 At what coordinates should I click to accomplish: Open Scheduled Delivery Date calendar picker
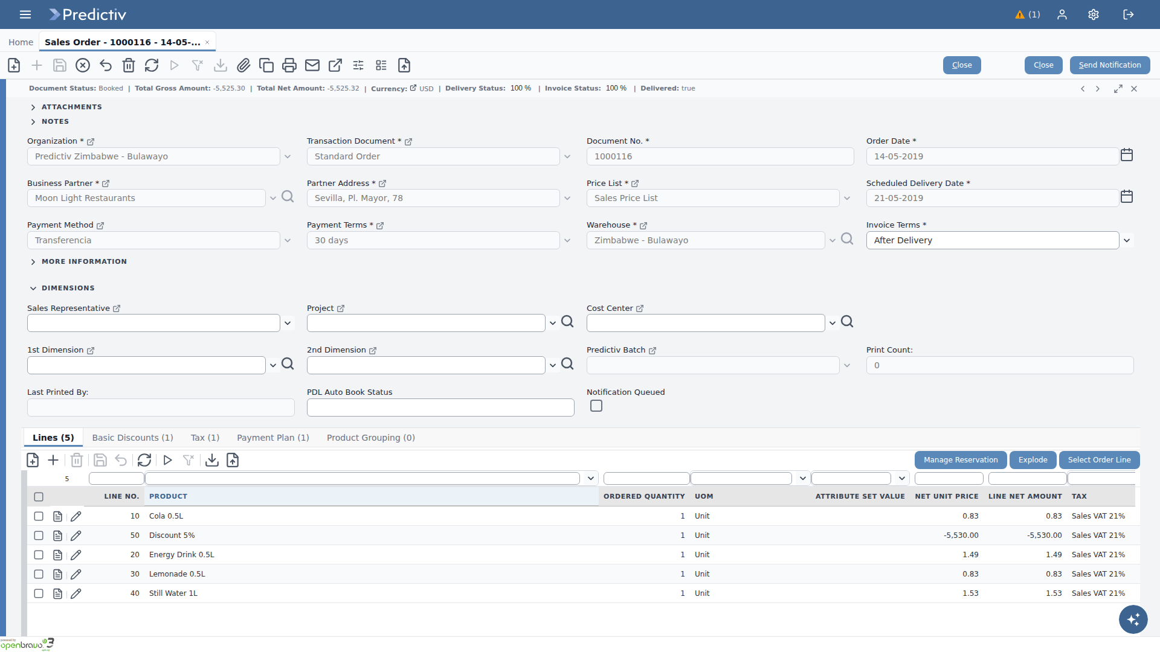coord(1127,197)
